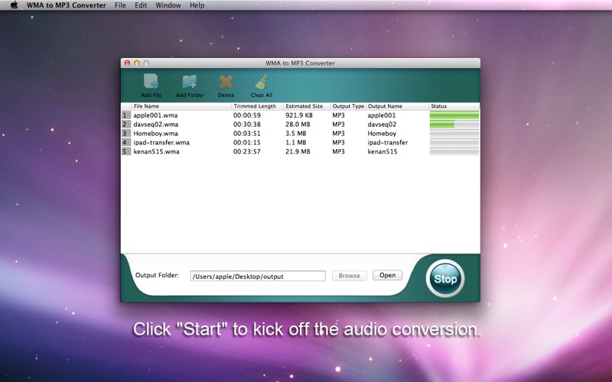The image size is (612, 382).
Task: Click the 28.0 MB estimated size cell
Action: 298,125
